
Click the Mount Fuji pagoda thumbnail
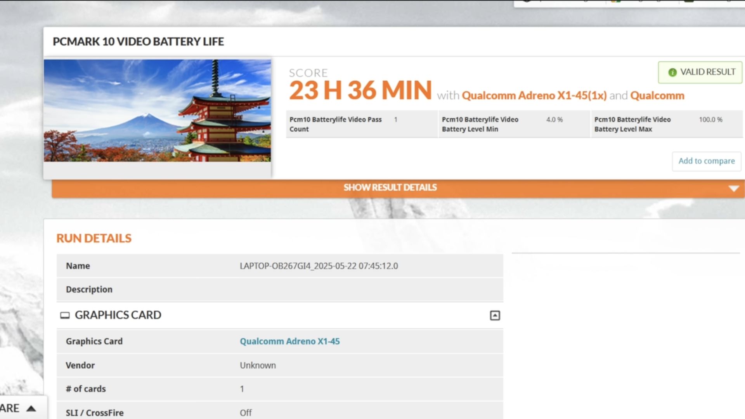(x=157, y=111)
